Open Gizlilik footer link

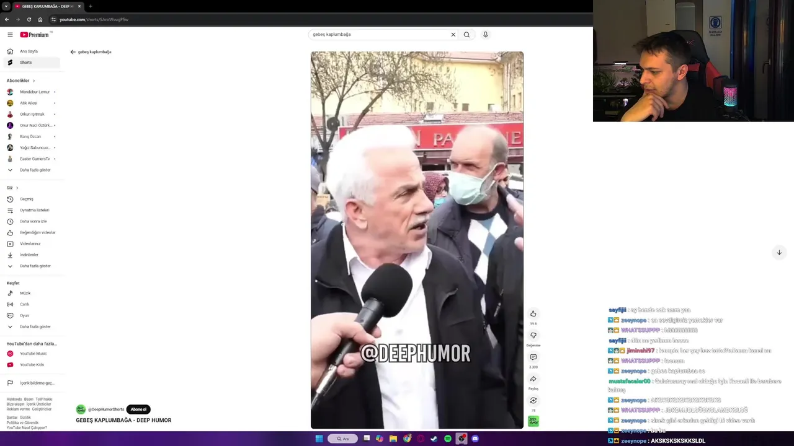pos(25,418)
